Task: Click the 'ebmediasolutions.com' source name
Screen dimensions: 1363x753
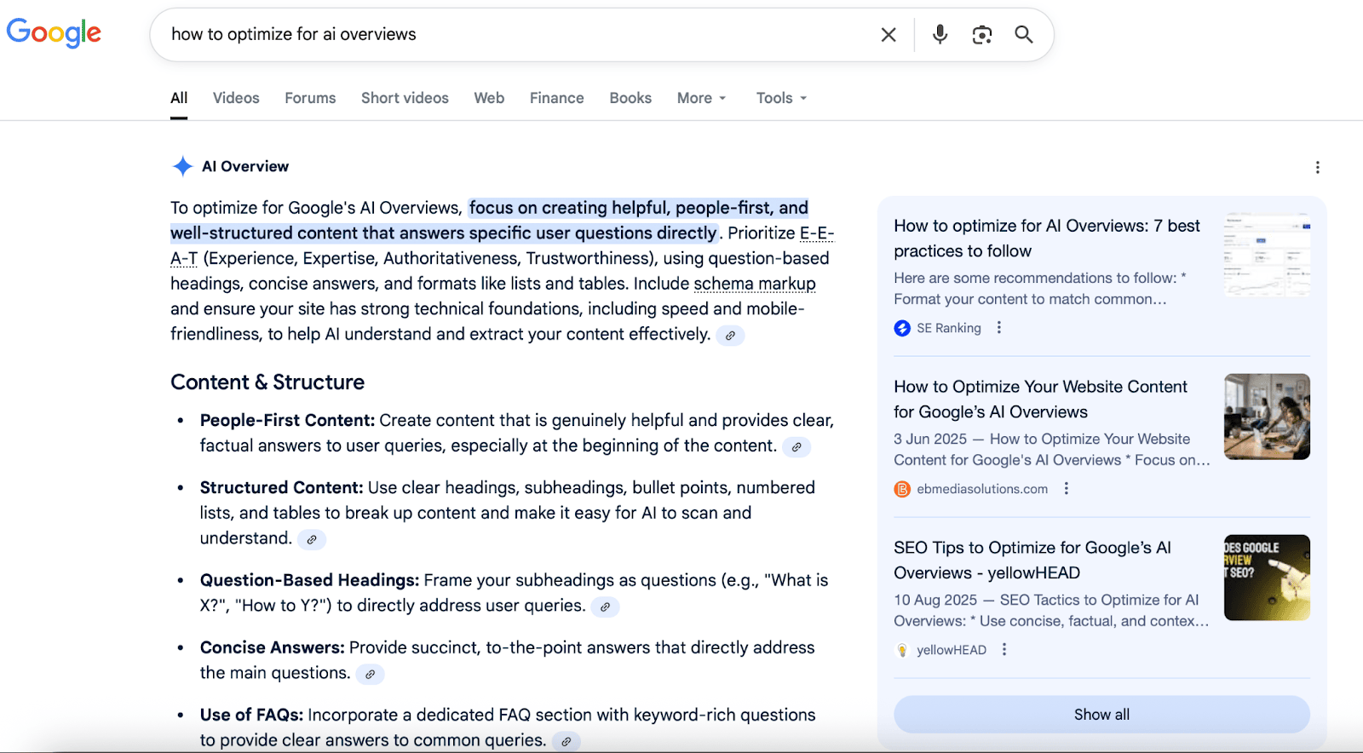Action: (982, 489)
